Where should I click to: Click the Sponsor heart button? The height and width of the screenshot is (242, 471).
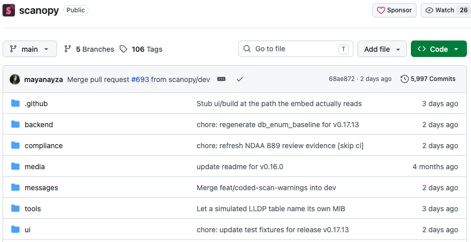tap(394, 10)
